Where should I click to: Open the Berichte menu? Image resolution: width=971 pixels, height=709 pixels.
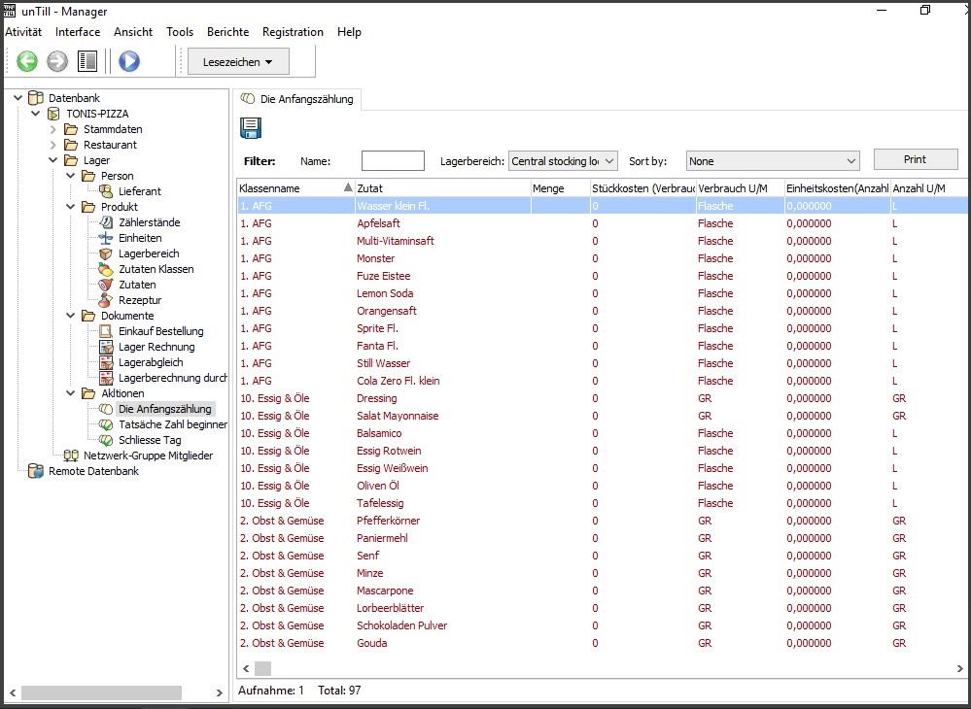click(227, 31)
